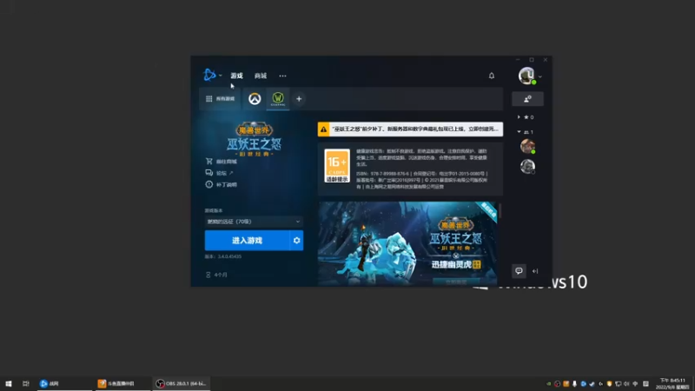Open the forums link

point(220,173)
